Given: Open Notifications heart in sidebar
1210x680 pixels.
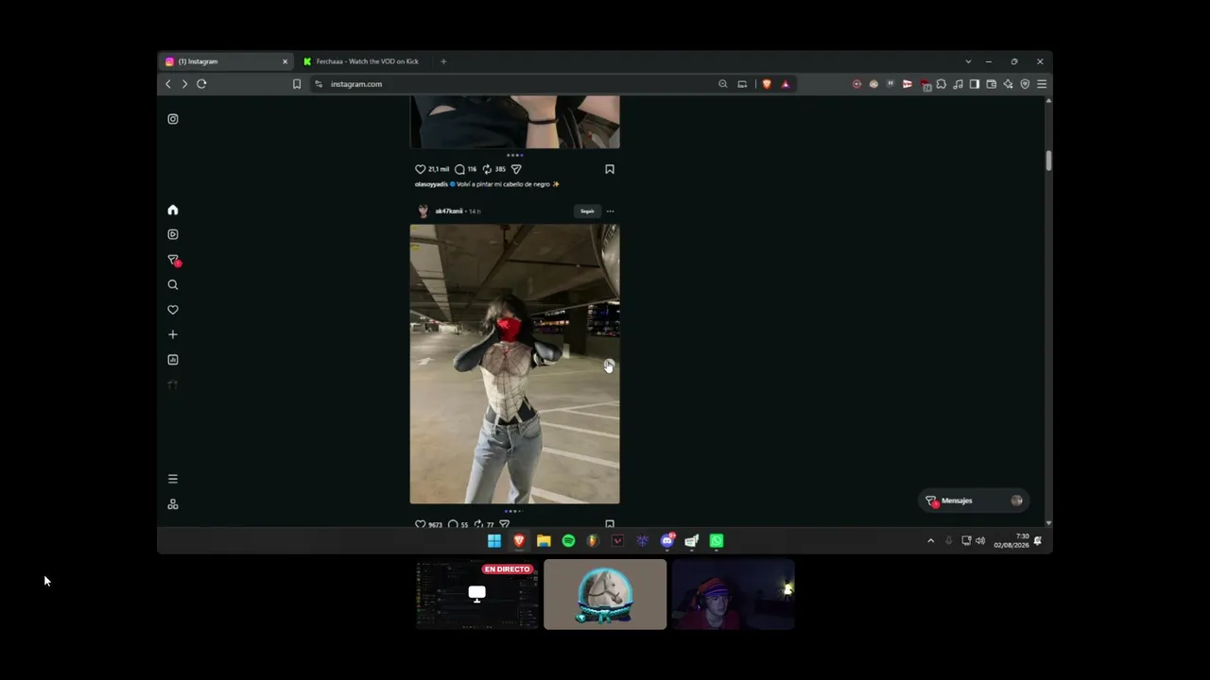Looking at the screenshot, I should [172, 310].
